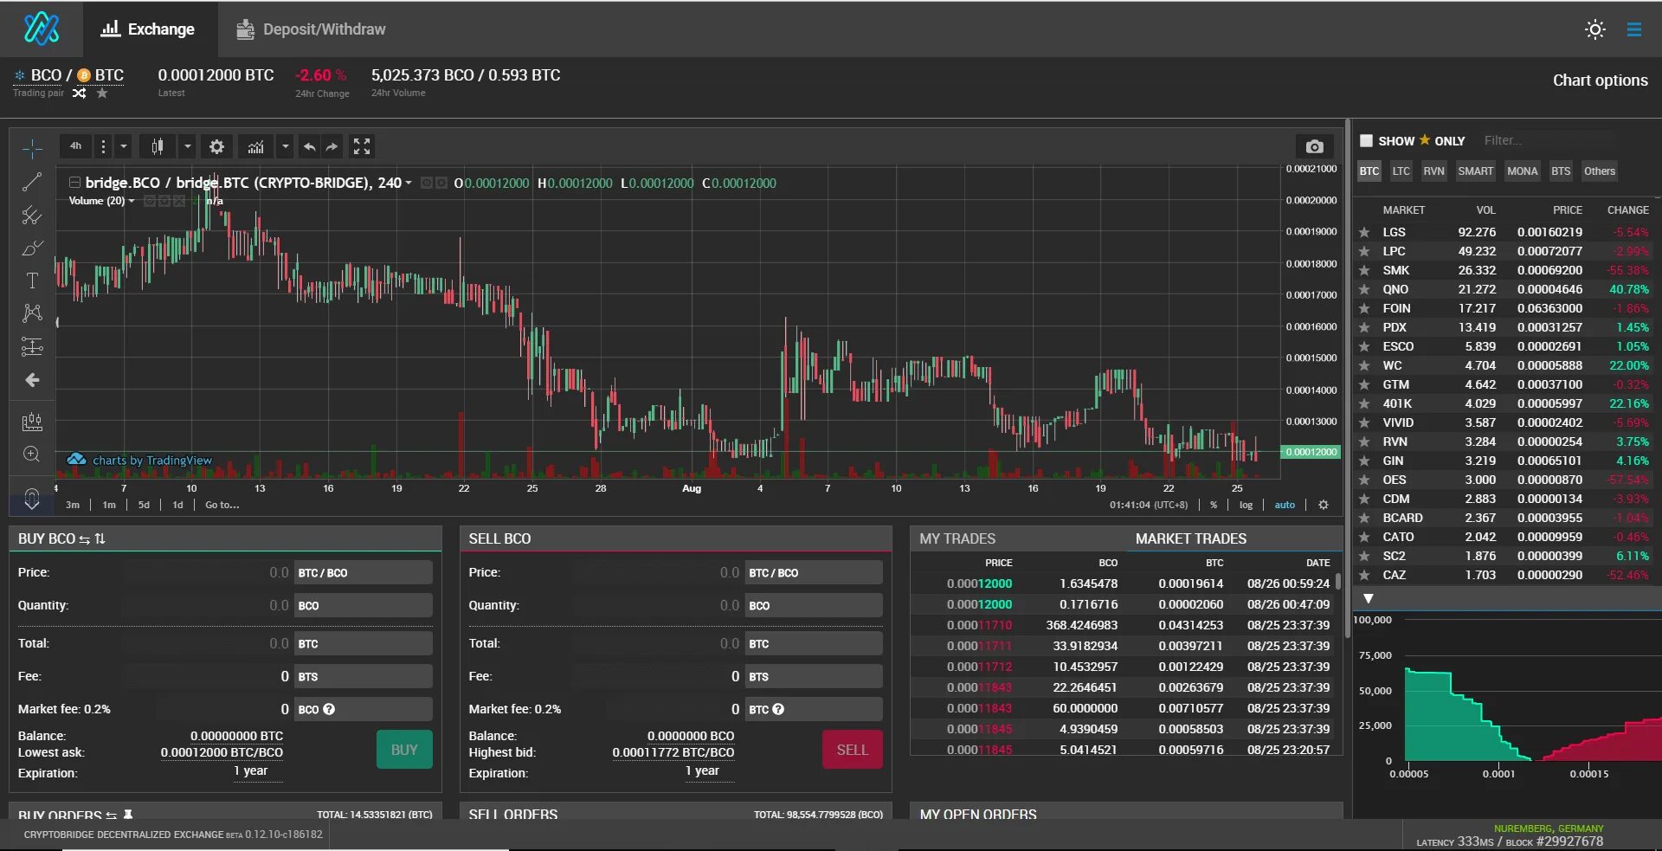Take a chart snapshot with camera icon

pos(1314,146)
